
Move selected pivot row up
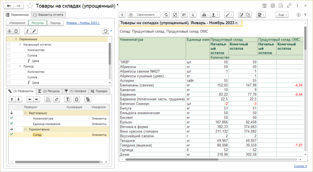(x=11, y=99)
